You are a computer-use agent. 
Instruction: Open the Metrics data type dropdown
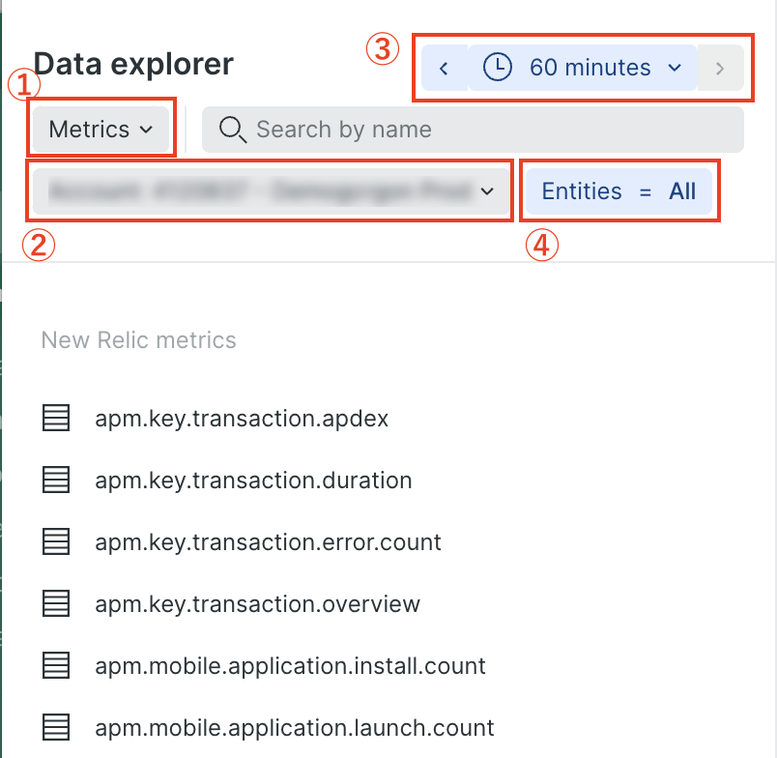pyautogui.click(x=100, y=128)
